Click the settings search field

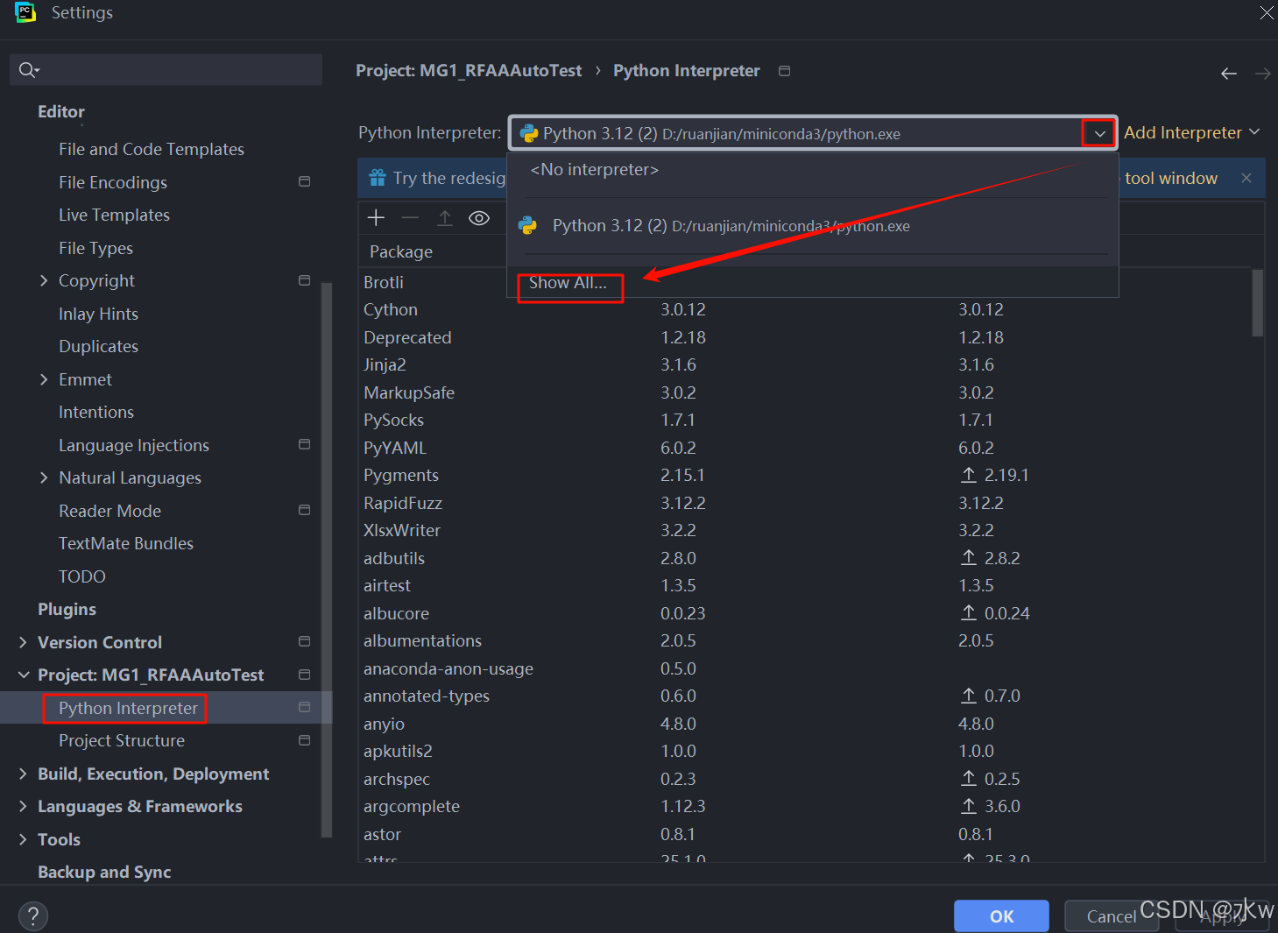pos(166,70)
